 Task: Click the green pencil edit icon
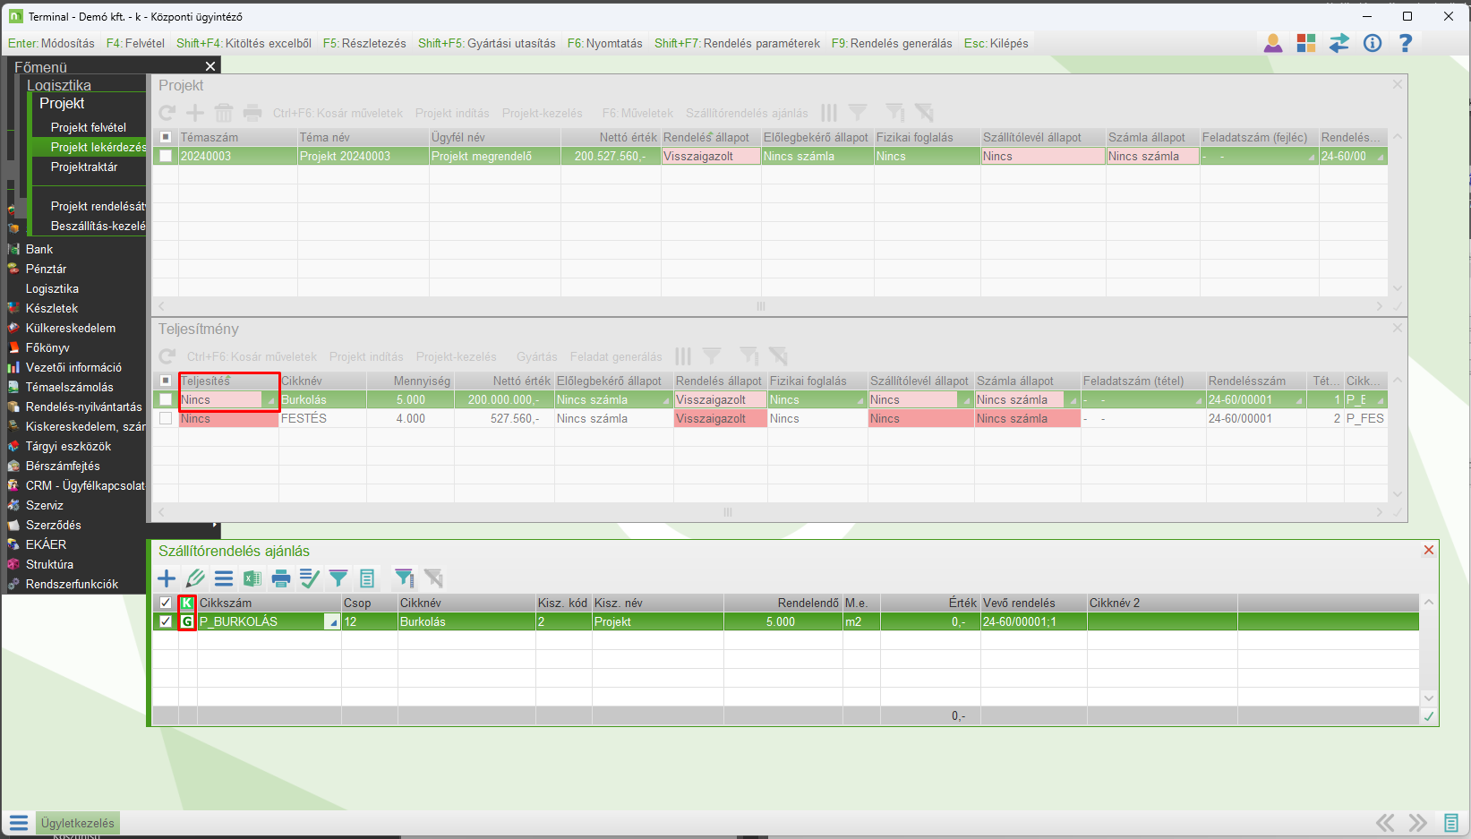pyautogui.click(x=195, y=578)
